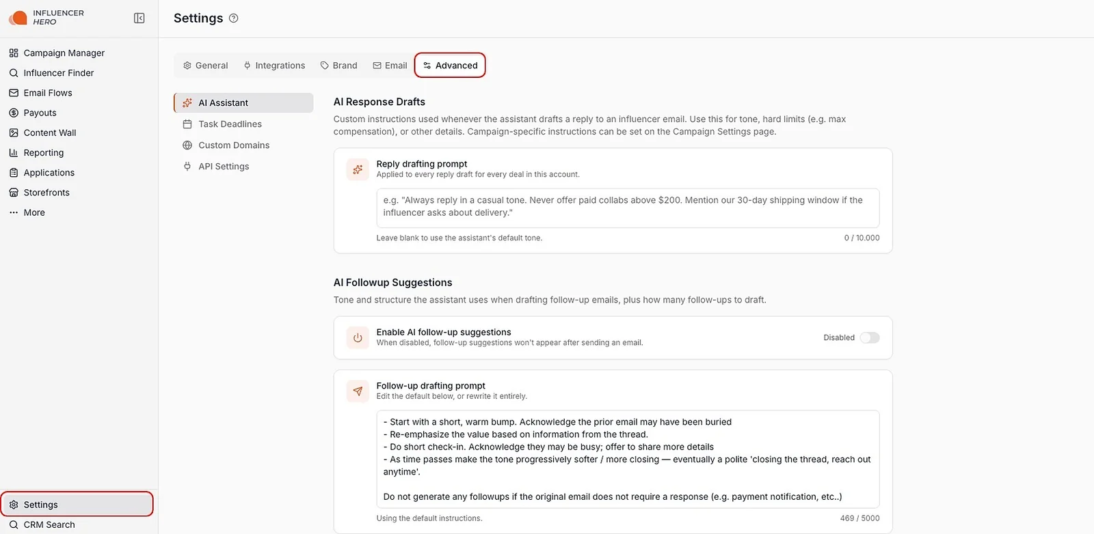Image resolution: width=1094 pixels, height=534 pixels.
Task: Click into the Follow-up drafting prompt text area
Action: click(628, 460)
